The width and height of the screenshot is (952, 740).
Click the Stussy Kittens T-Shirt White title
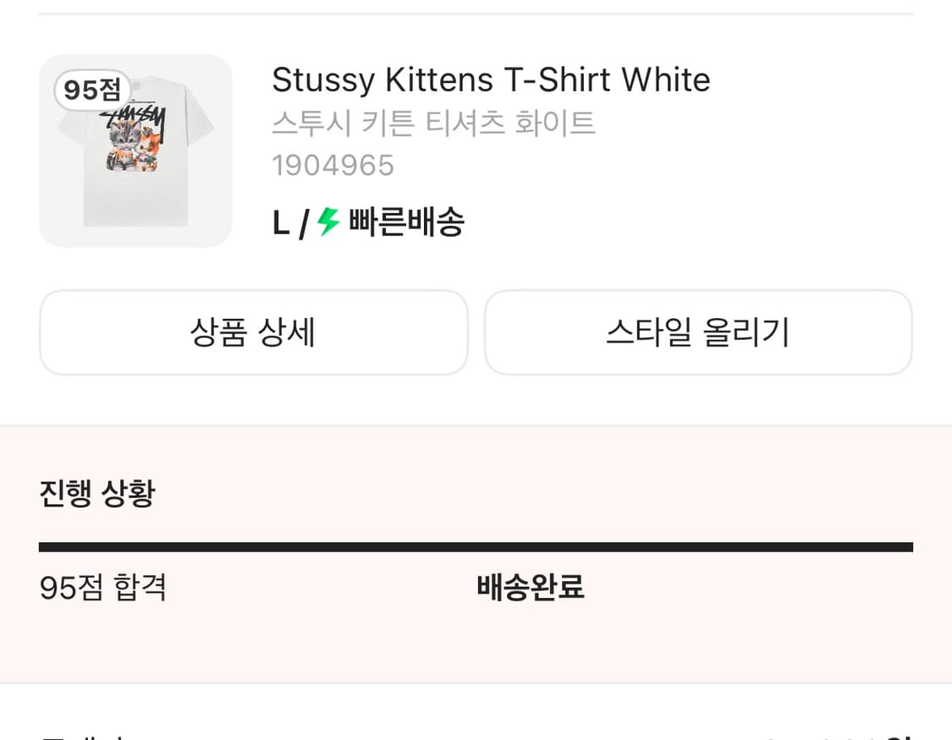tap(491, 80)
